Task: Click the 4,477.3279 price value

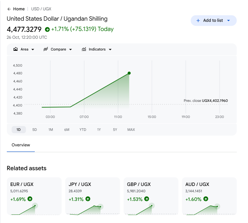Action: tap(24, 29)
